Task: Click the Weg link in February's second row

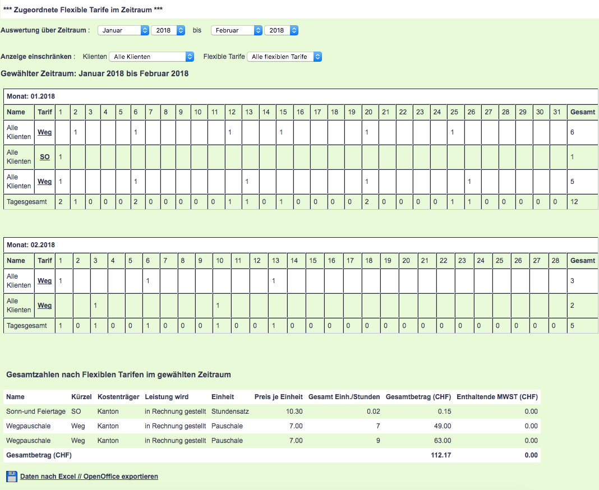Action: point(45,306)
